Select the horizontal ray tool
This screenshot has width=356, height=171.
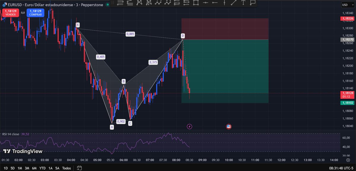pyautogui.click(x=215, y=2)
